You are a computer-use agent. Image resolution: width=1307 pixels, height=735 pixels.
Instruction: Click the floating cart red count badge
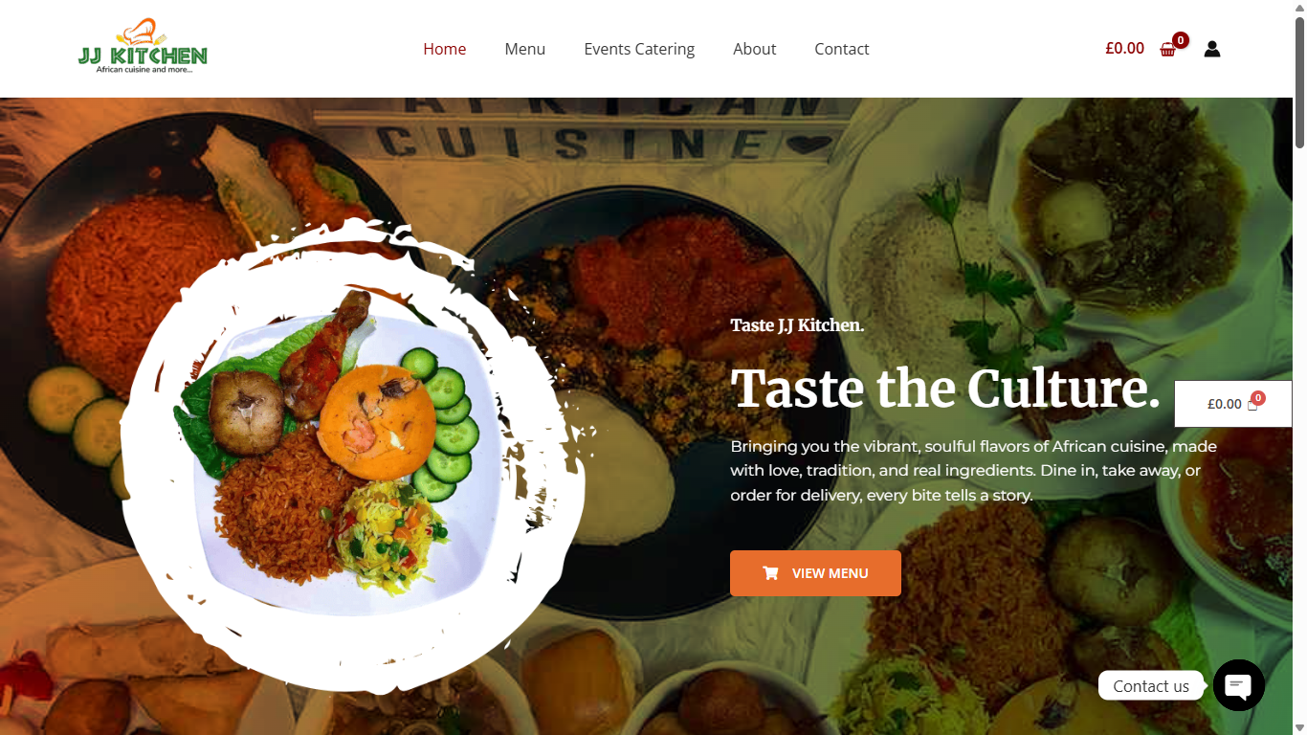pos(1258,397)
